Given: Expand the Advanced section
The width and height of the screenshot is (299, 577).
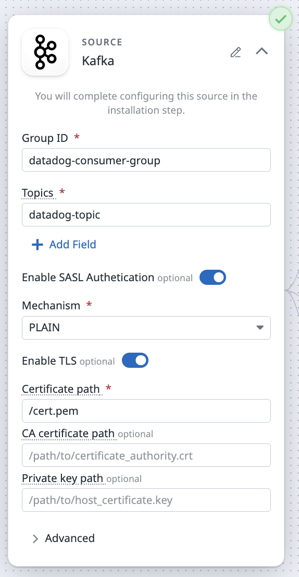Looking at the screenshot, I should coord(64,538).
